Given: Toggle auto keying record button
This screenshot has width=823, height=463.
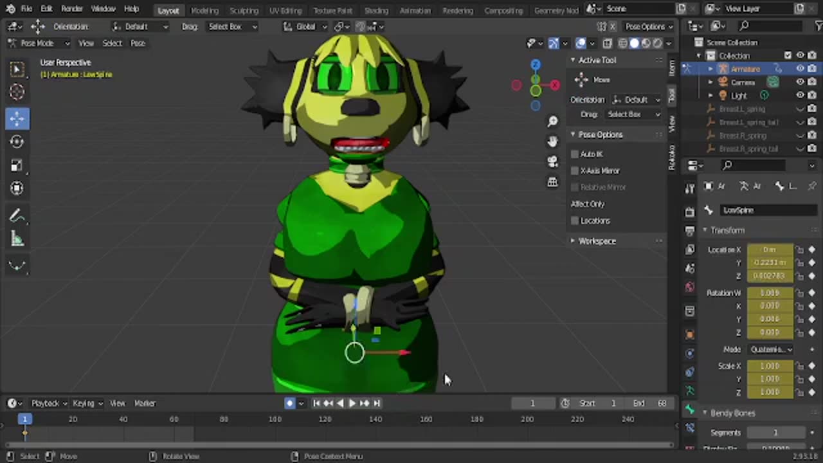Looking at the screenshot, I should click(289, 403).
